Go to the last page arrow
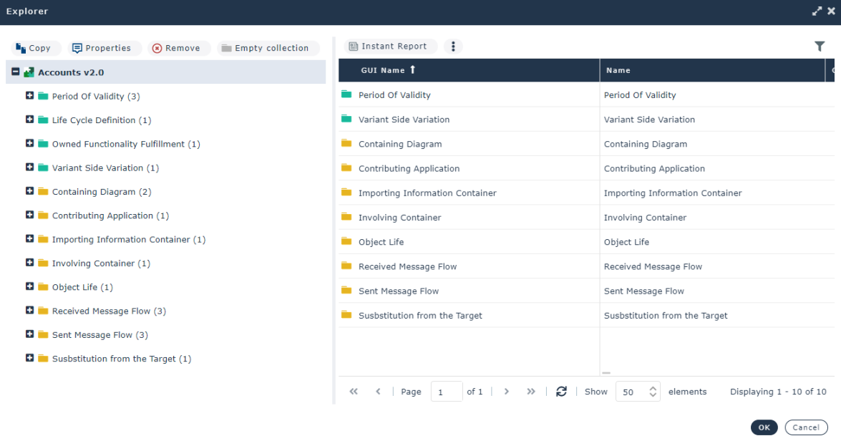This screenshot has height=441, width=841. [x=531, y=392]
